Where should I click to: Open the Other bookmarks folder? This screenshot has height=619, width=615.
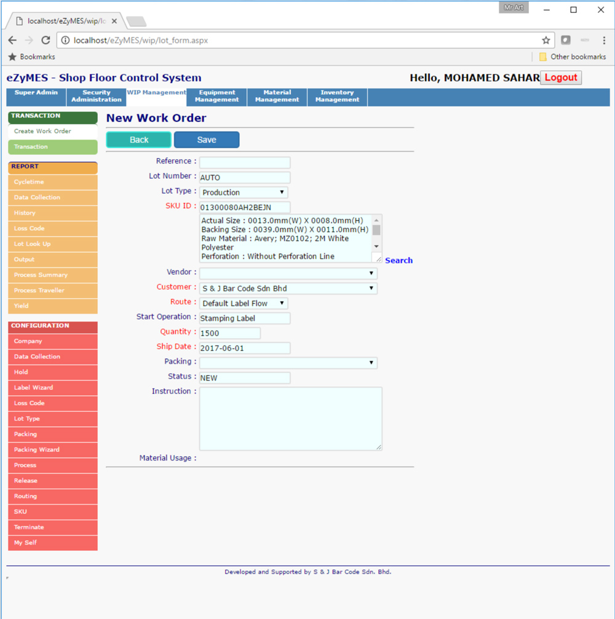572,57
